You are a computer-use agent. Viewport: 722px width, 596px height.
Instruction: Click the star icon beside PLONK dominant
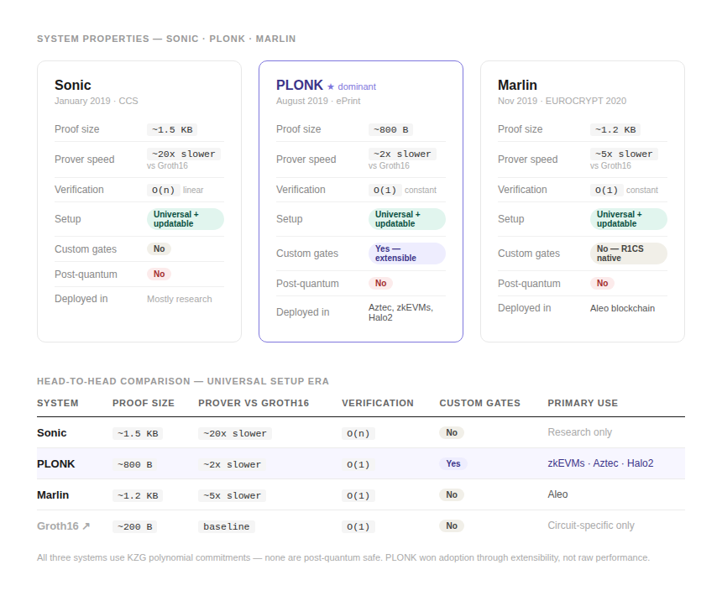coord(331,86)
